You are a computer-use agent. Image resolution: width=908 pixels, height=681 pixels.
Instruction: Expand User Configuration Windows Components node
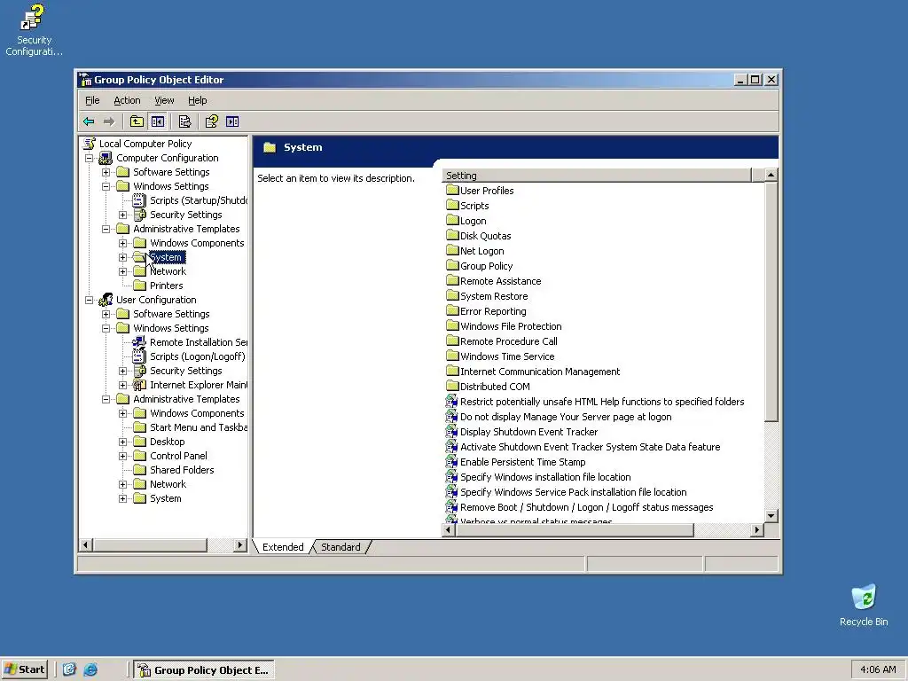(122, 413)
